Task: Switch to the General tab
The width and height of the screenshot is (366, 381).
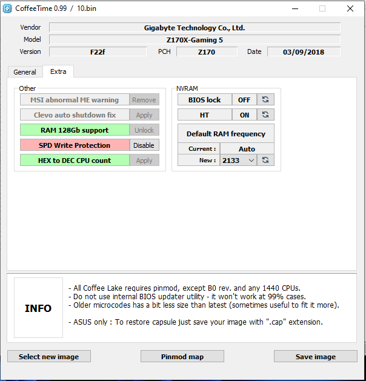Action: pyautogui.click(x=25, y=72)
